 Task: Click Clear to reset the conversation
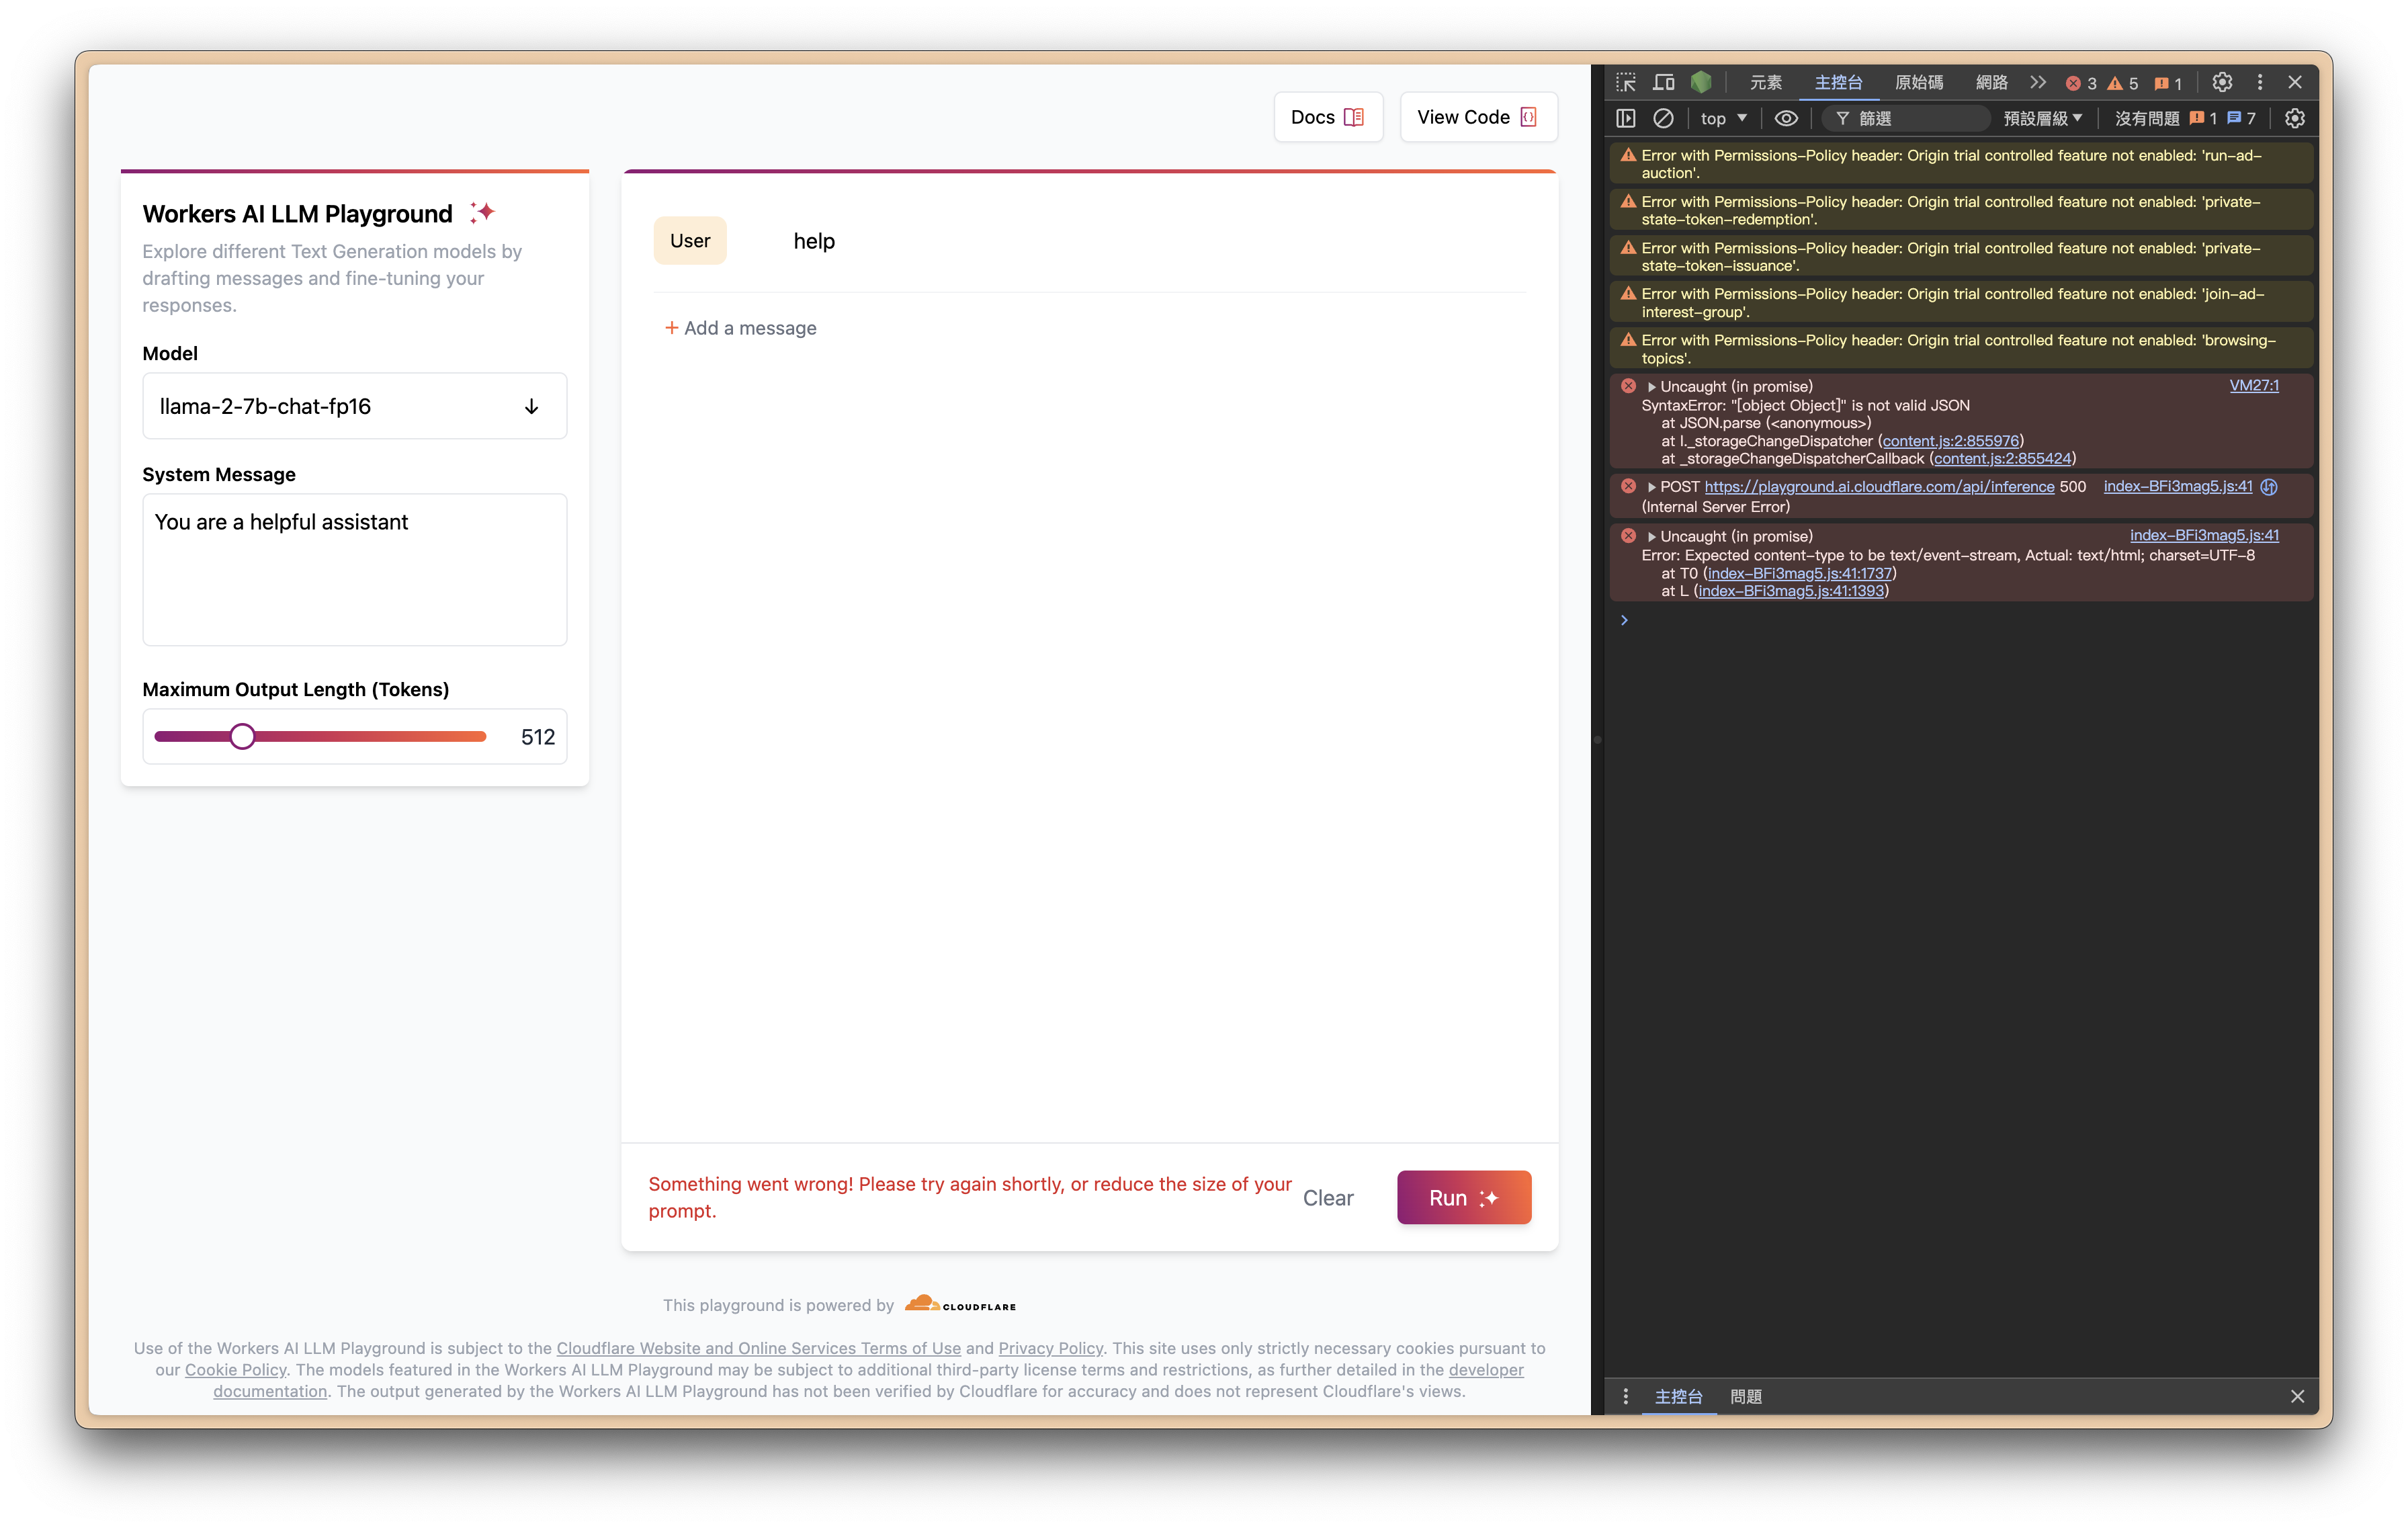[x=1328, y=1198]
